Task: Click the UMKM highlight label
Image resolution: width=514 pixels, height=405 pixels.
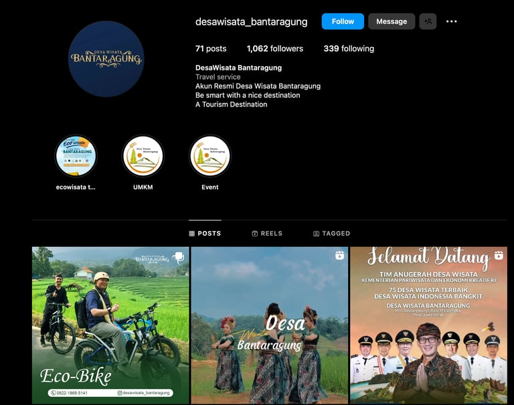Action: pyautogui.click(x=143, y=187)
